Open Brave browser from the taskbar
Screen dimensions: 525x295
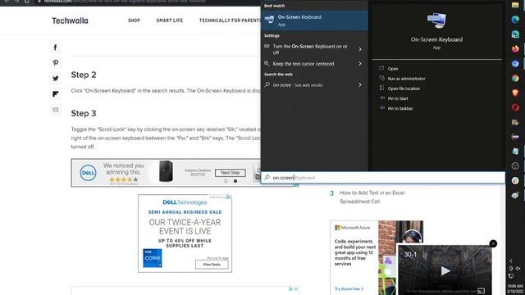(515, 93)
